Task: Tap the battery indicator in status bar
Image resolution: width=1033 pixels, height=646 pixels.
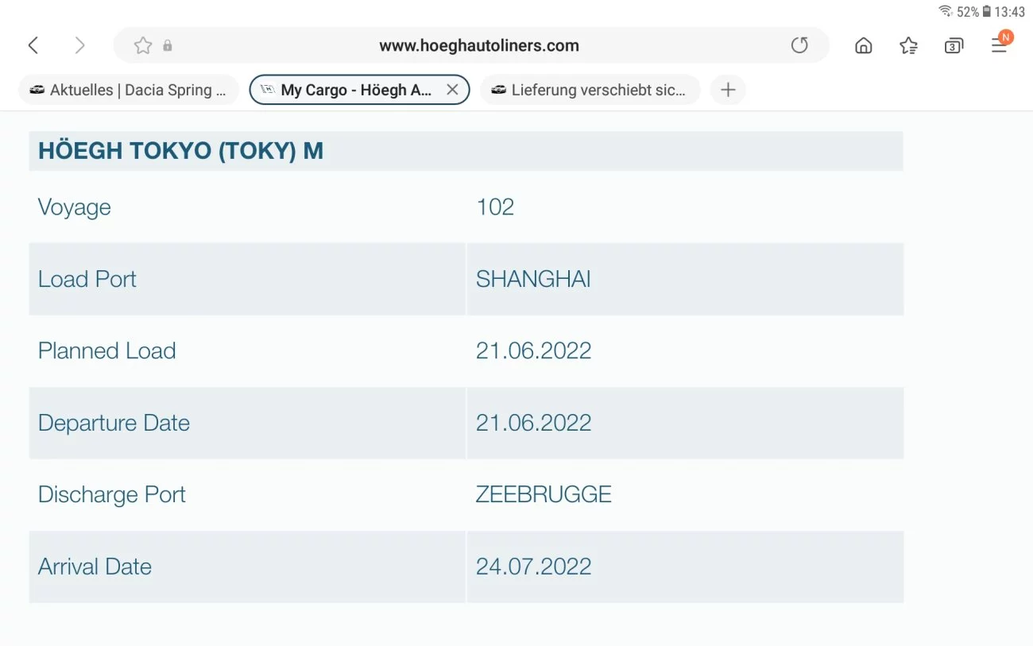Action: pyautogui.click(x=986, y=12)
